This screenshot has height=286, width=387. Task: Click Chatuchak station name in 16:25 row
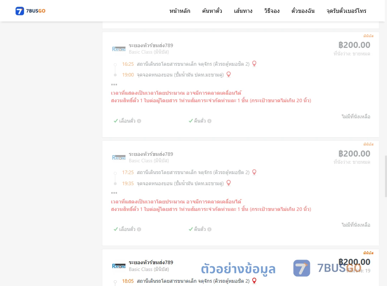193,64
